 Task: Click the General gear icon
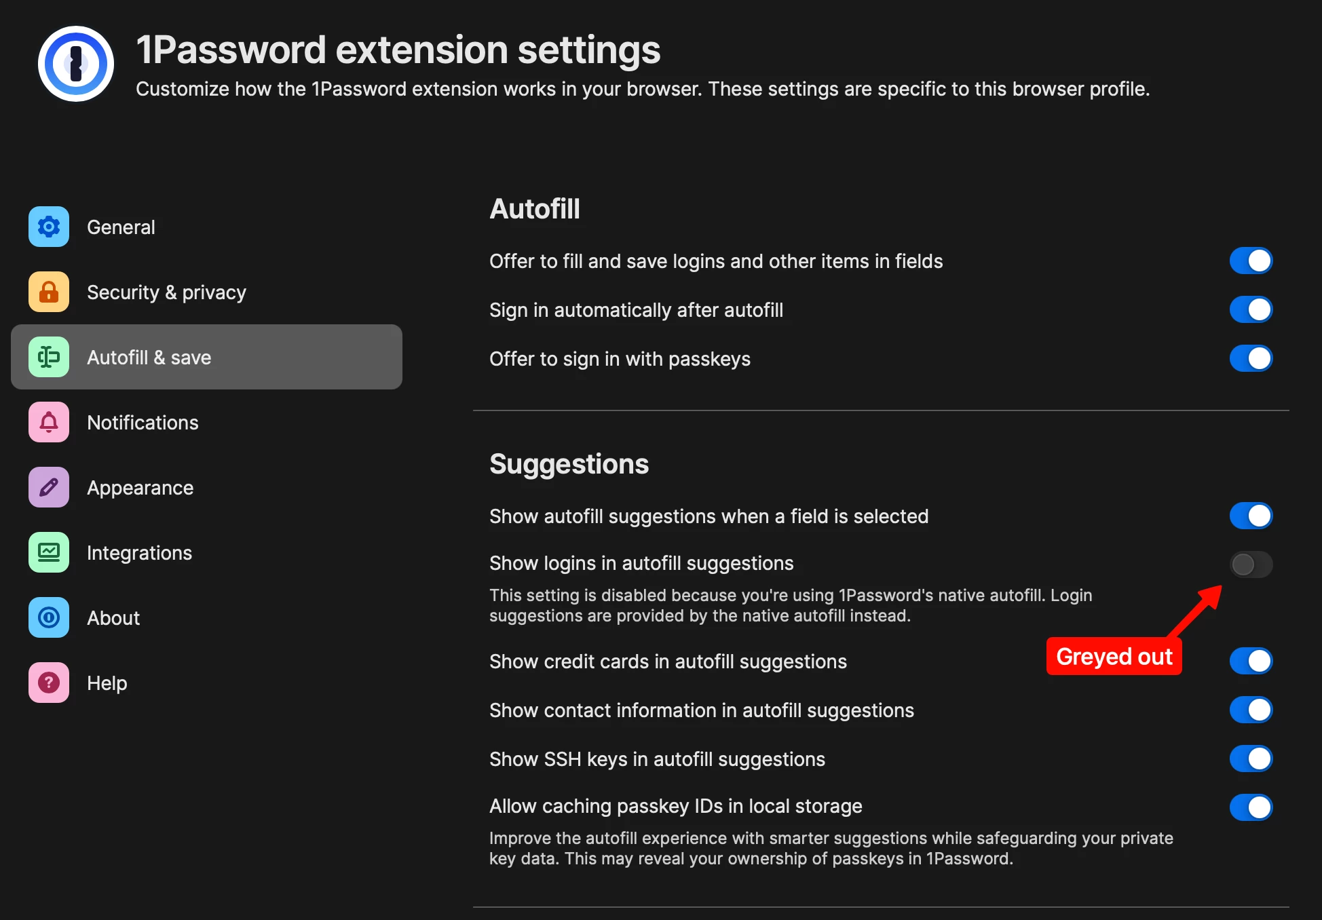coord(49,227)
